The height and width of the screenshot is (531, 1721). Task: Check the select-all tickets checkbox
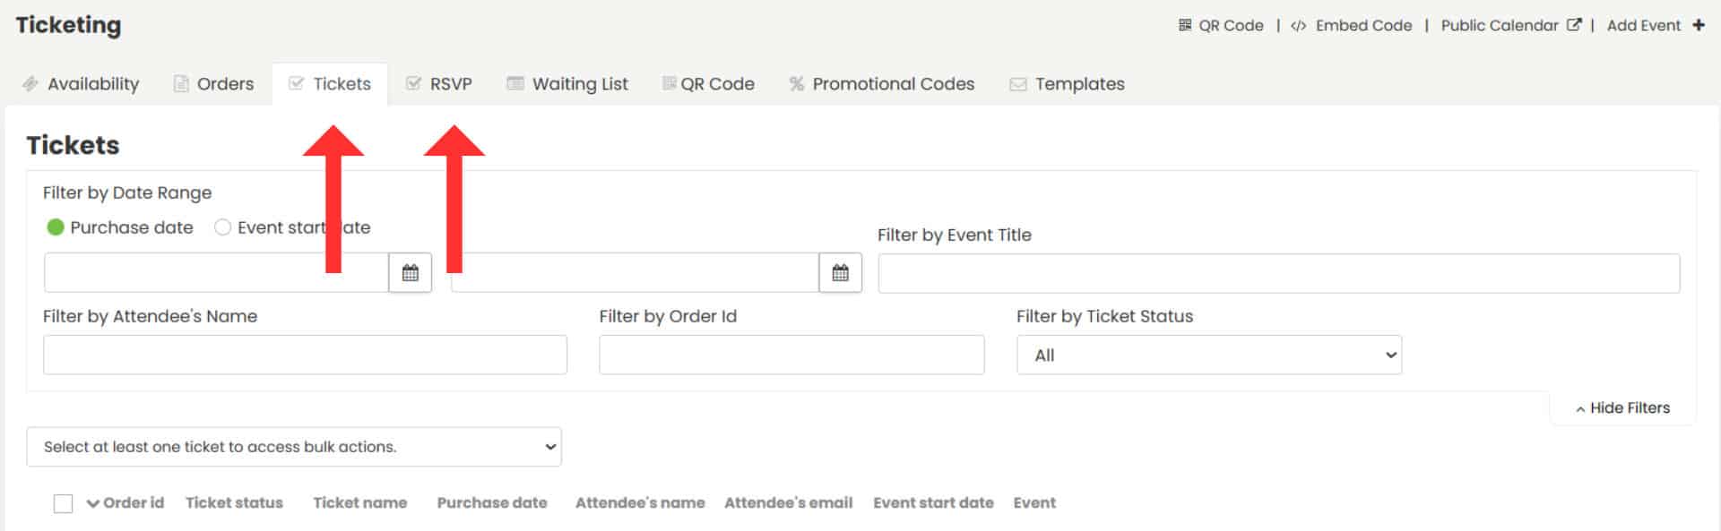(x=63, y=503)
